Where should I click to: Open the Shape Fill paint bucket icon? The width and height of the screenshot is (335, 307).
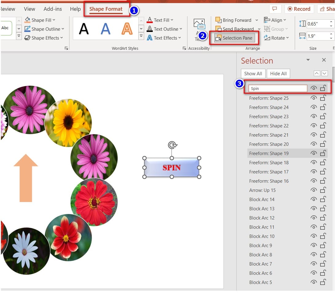tap(27, 20)
